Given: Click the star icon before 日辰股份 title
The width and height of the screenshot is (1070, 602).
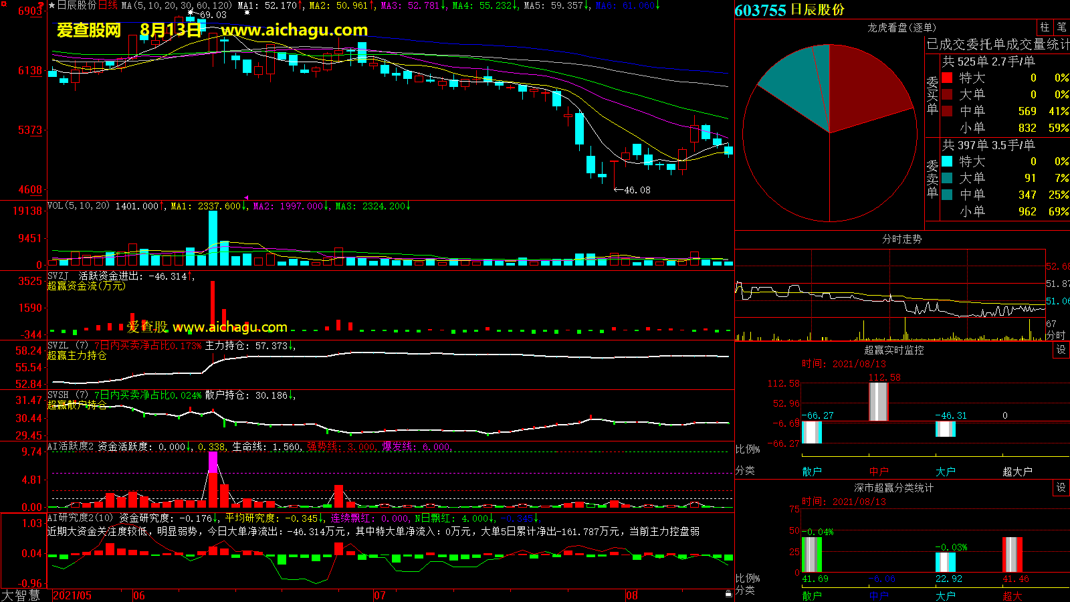Looking at the screenshot, I should click(51, 5).
